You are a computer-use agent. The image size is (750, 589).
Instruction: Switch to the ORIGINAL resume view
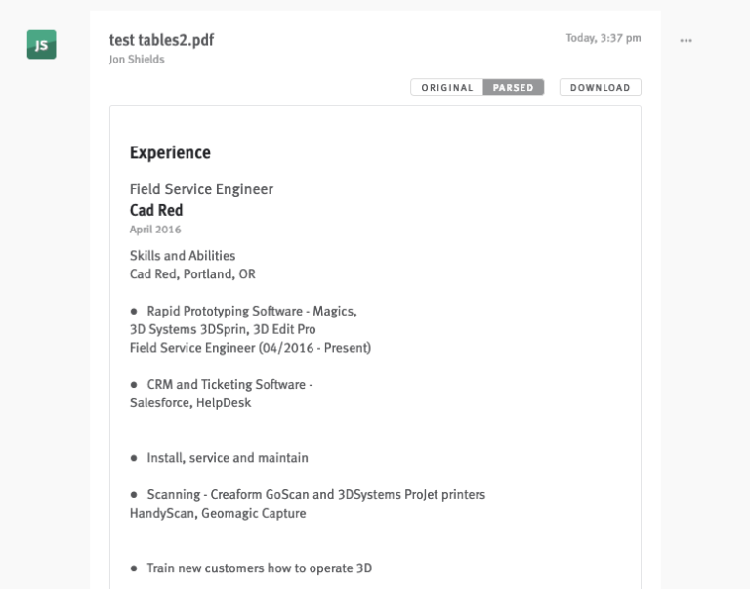pyautogui.click(x=446, y=88)
